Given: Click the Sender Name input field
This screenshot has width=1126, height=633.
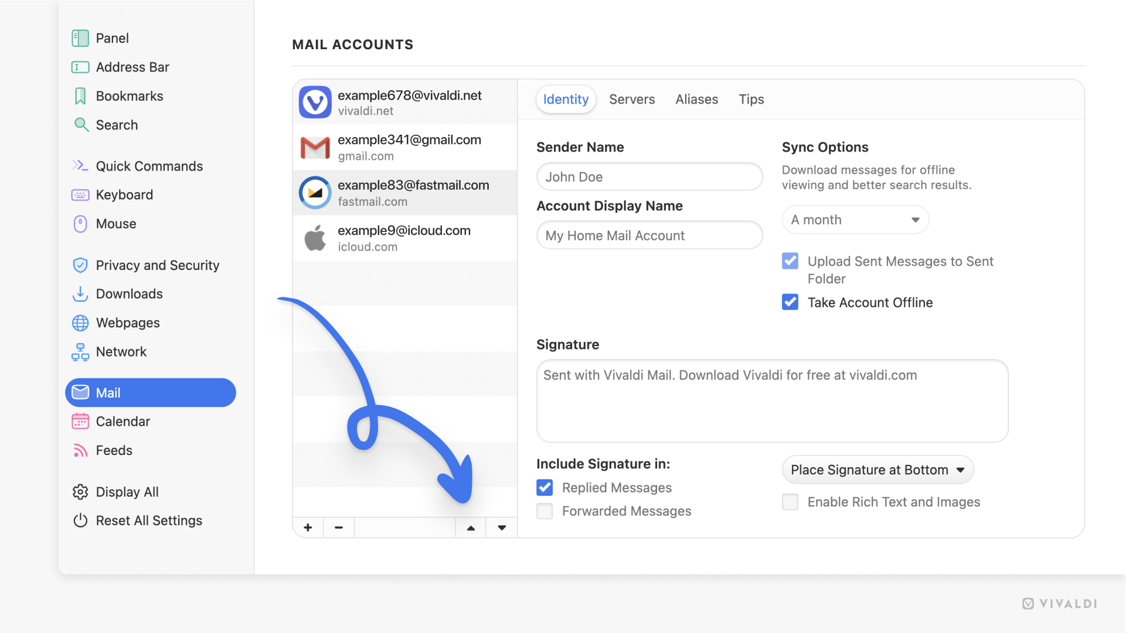Looking at the screenshot, I should (x=651, y=176).
